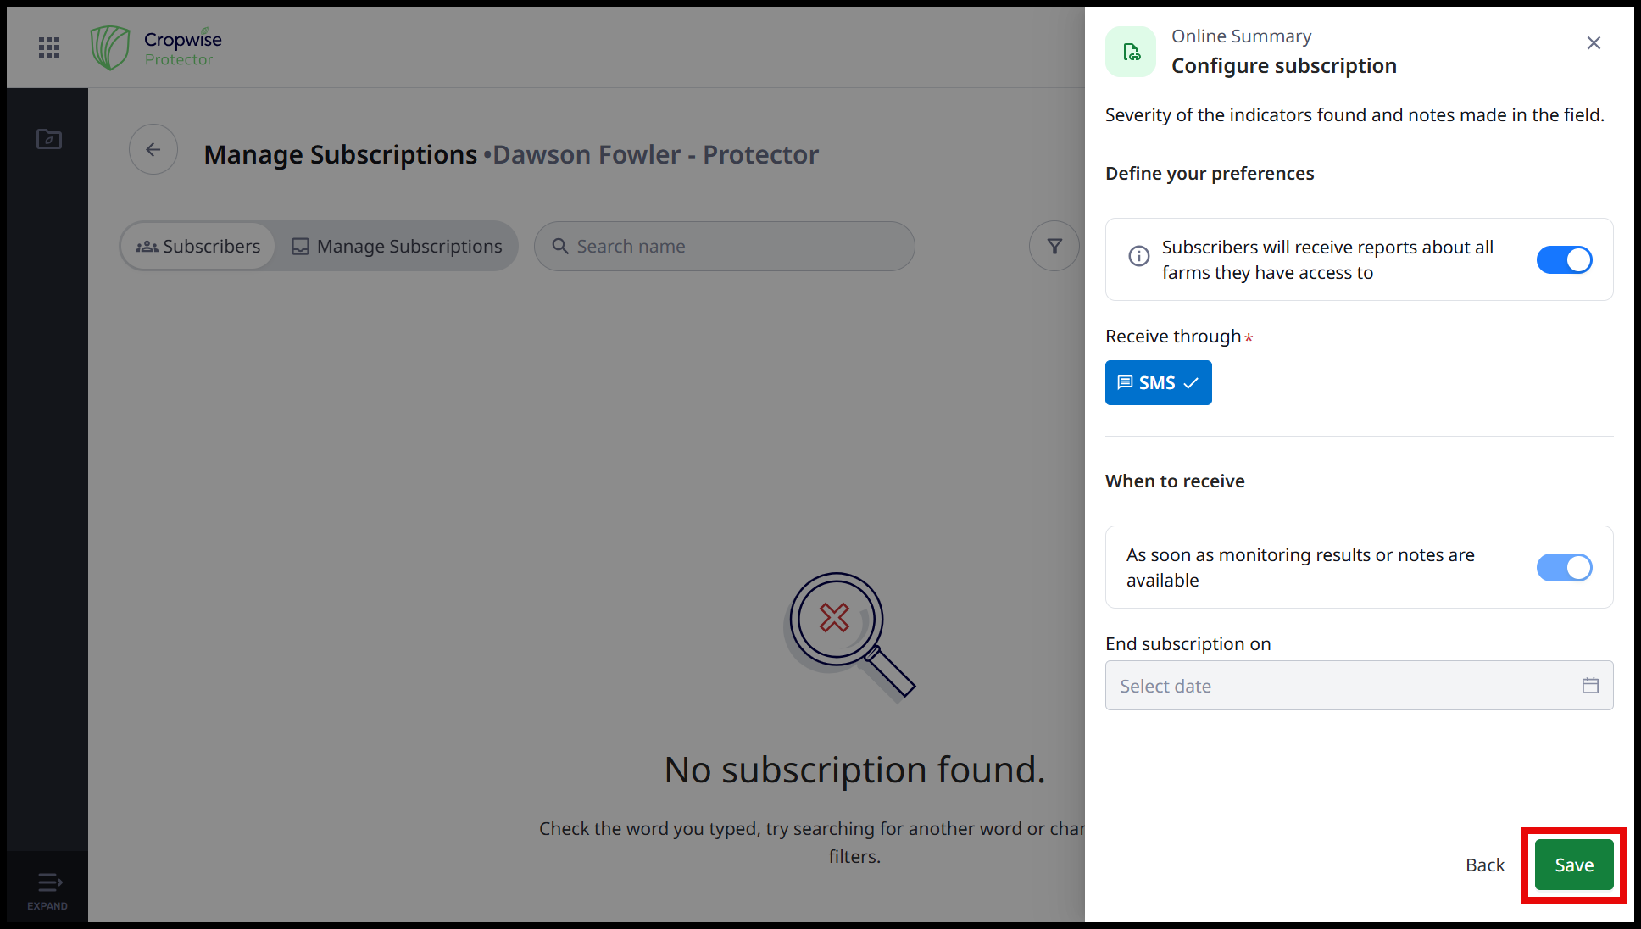Image resolution: width=1641 pixels, height=929 pixels.
Task: Click the search magnifier icon
Action: (560, 247)
